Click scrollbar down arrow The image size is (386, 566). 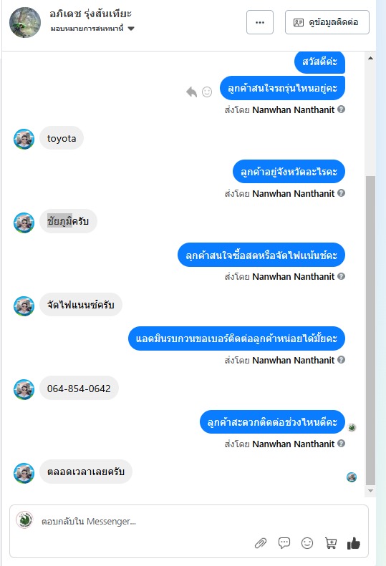[370, 491]
